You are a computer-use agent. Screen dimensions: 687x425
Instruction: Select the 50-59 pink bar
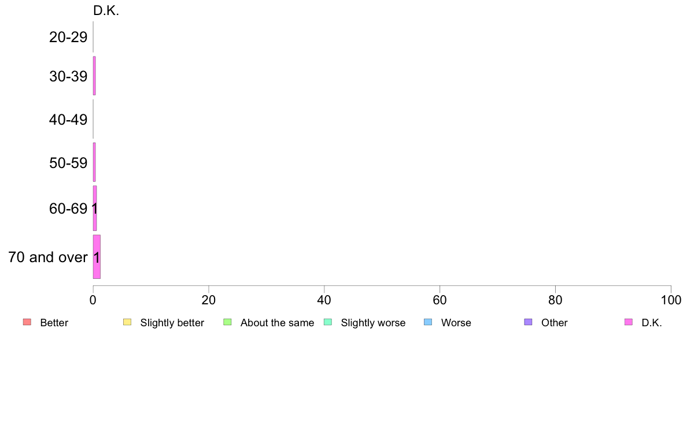click(94, 162)
